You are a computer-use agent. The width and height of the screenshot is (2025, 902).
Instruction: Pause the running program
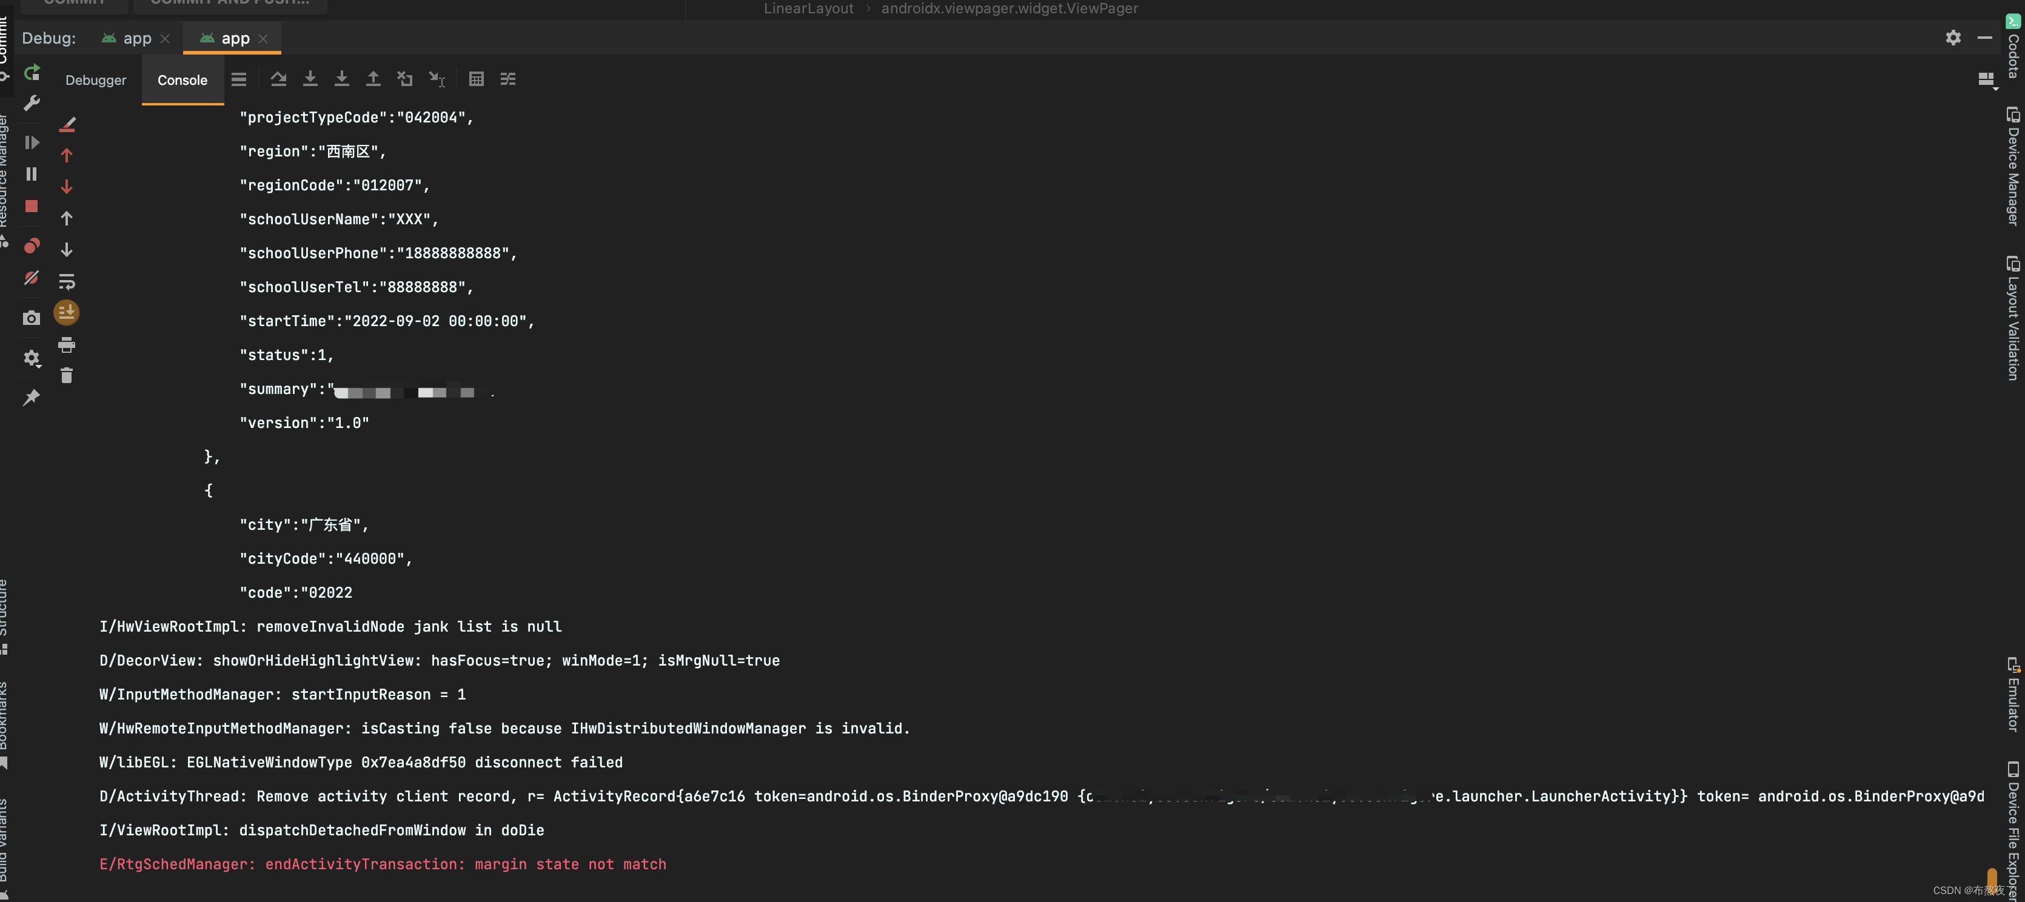tap(32, 173)
